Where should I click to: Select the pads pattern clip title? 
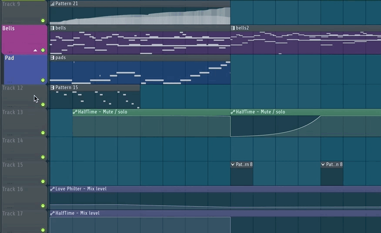[60, 57]
